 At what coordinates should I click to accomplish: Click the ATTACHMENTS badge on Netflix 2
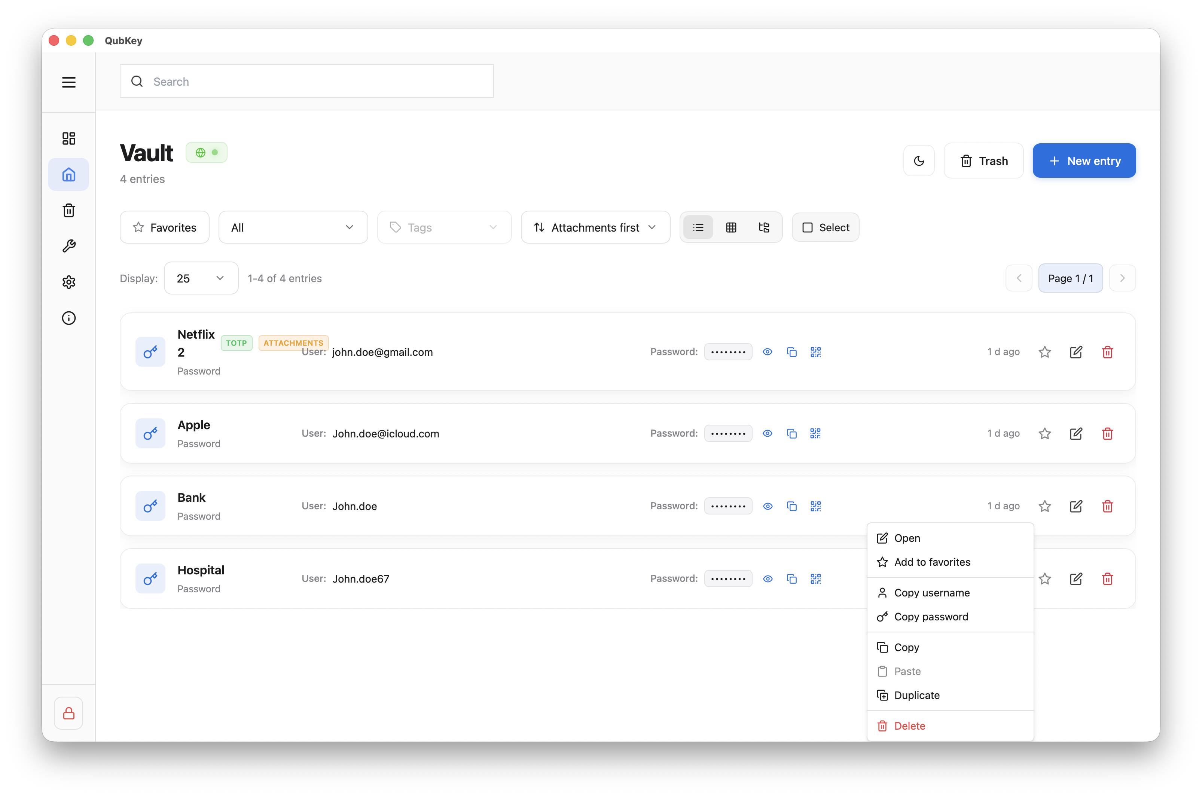pyautogui.click(x=294, y=343)
